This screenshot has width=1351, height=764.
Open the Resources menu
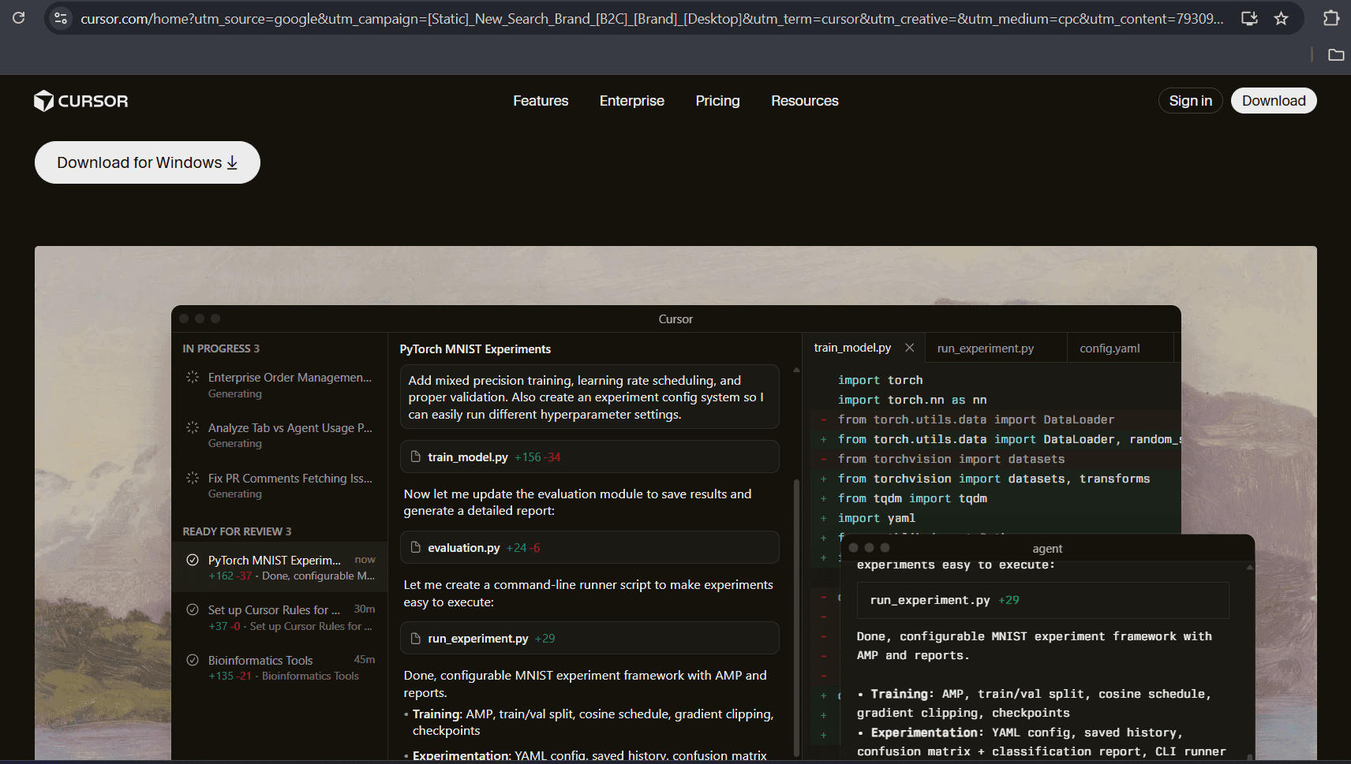[805, 101]
